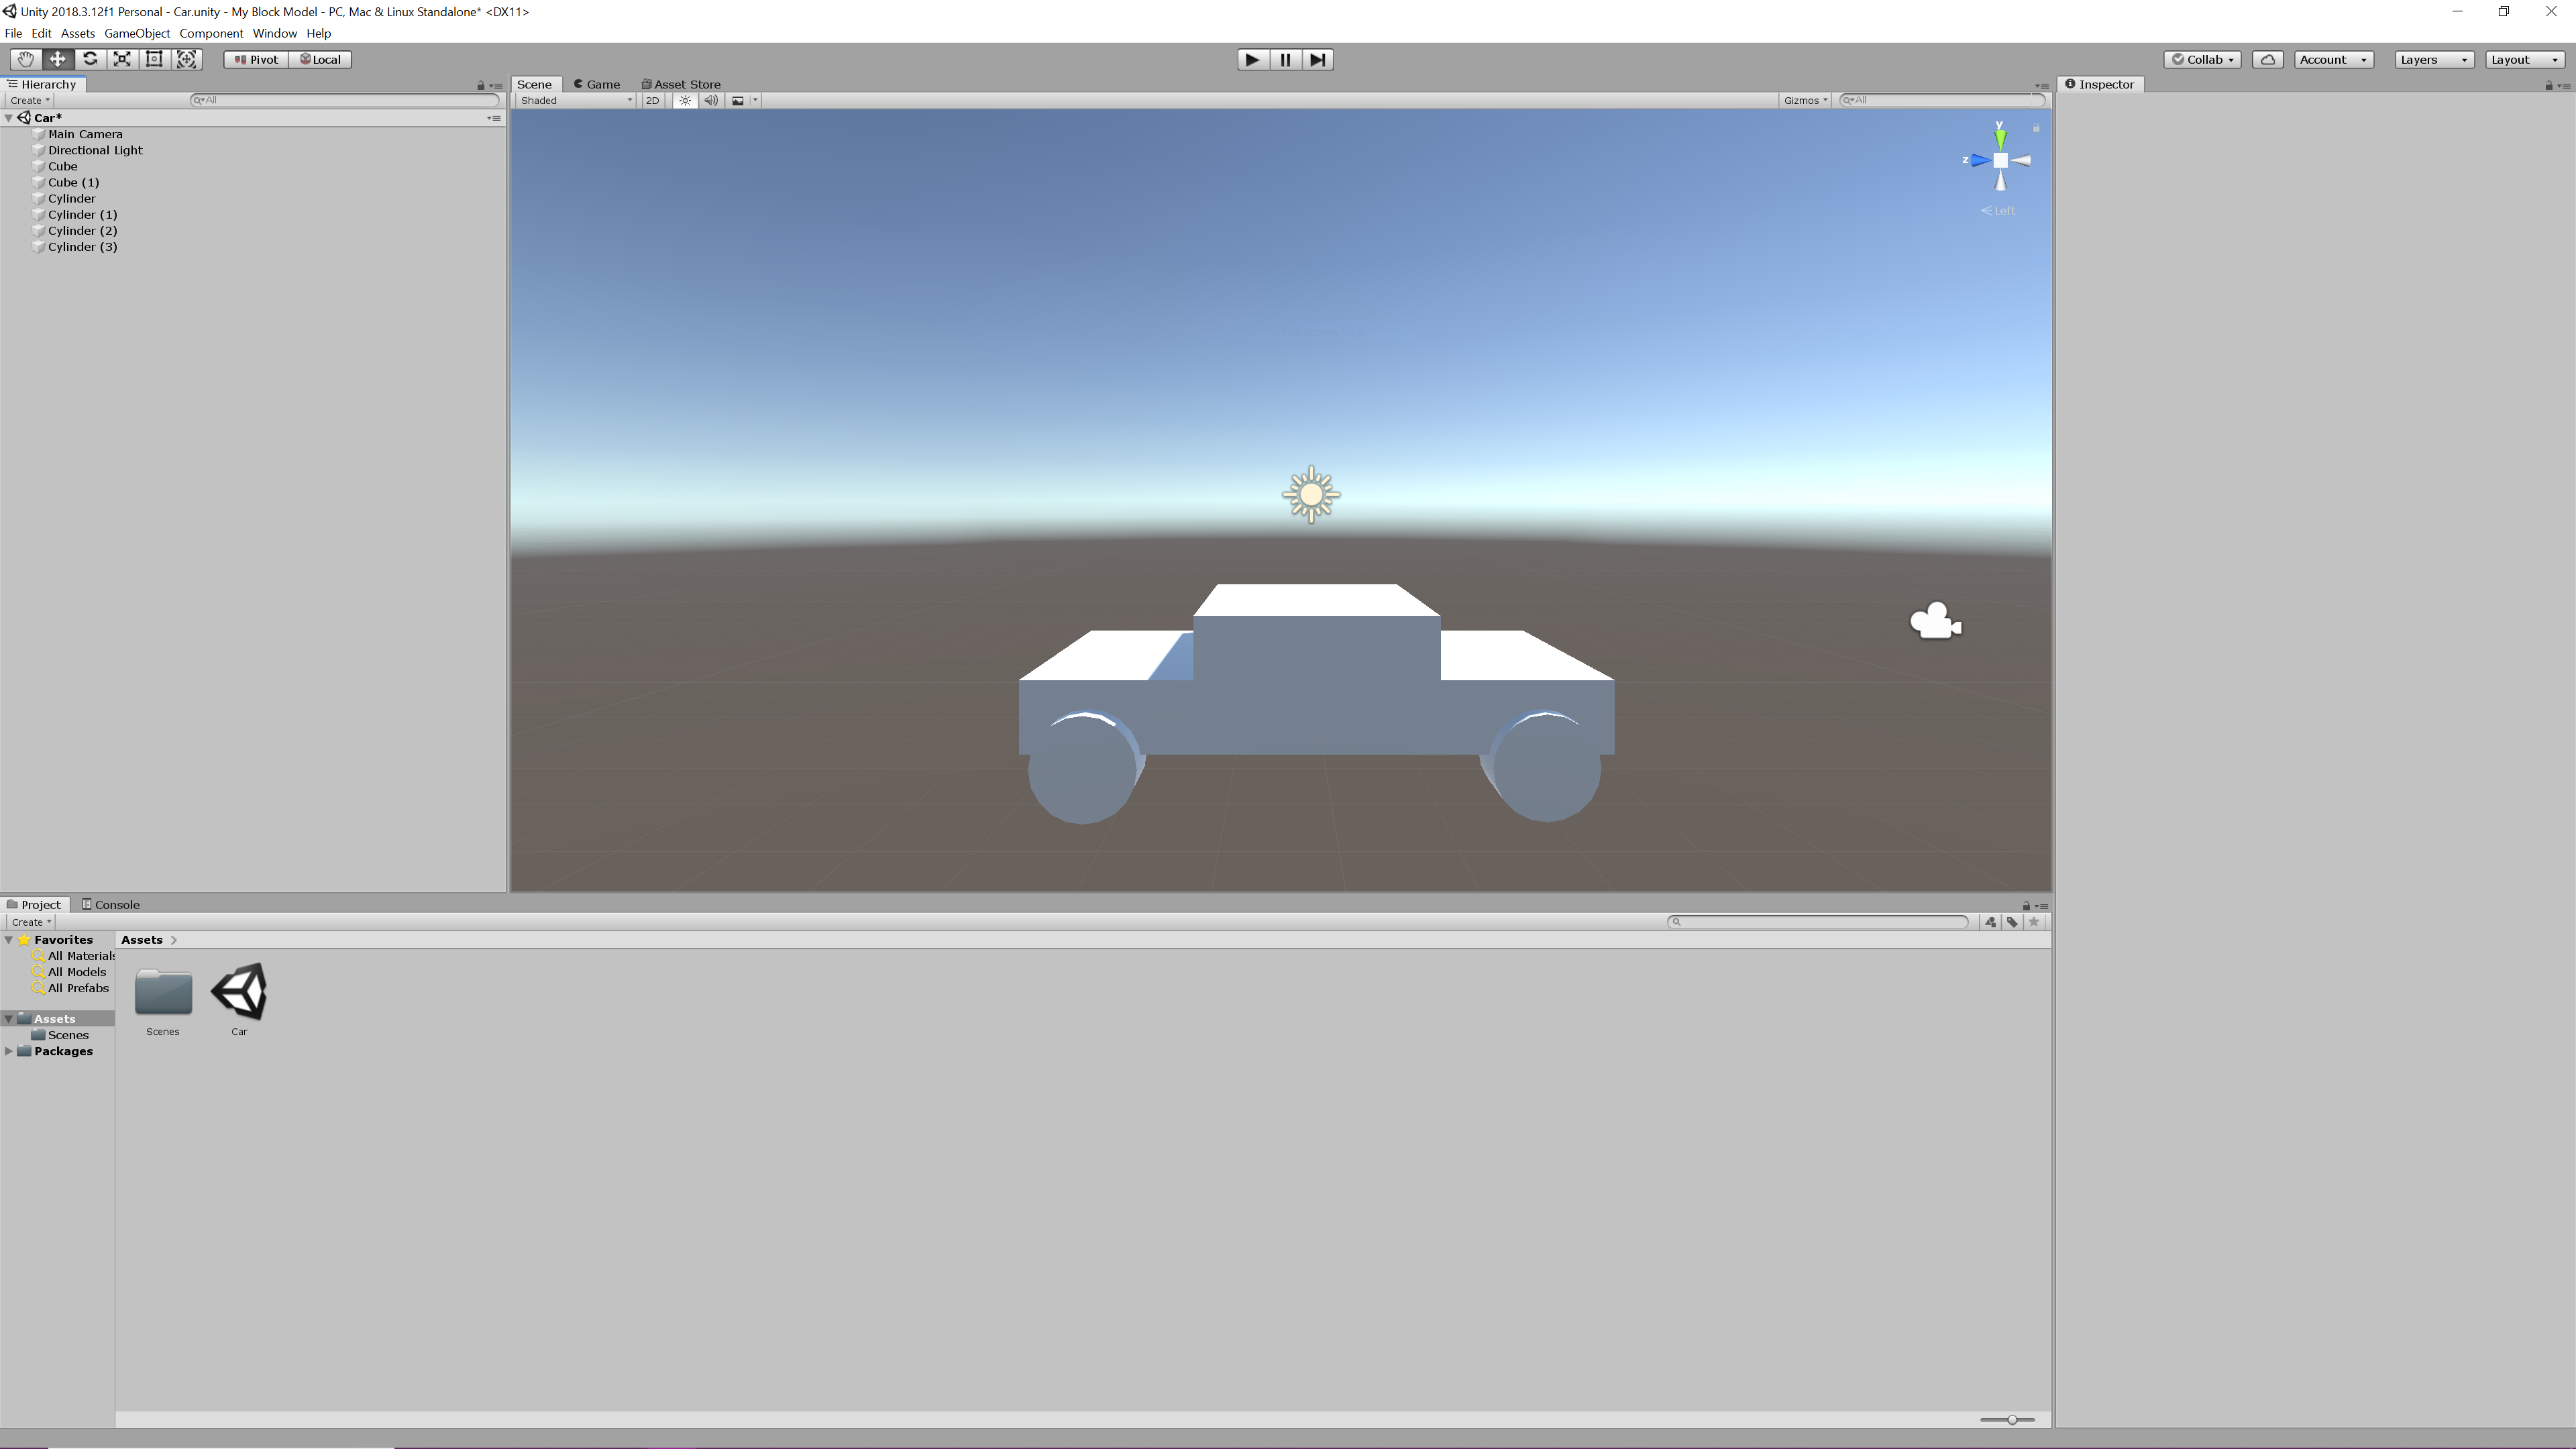Image resolution: width=2576 pixels, height=1449 pixels.
Task: Open the Cloud services button
Action: click(2267, 60)
